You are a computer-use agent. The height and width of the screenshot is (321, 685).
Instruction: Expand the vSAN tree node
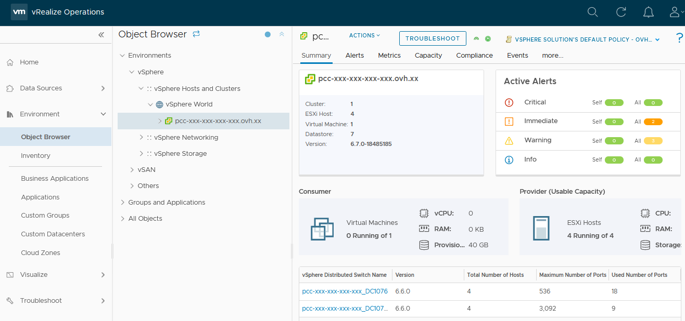click(x=132, y=170)
